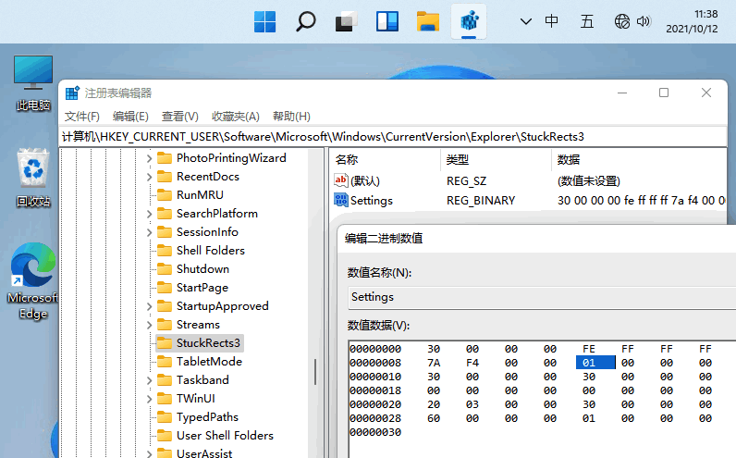Click the 数值名称 Settings field
The height and width of the screenshot is (458, 736).
(x=542, y=297)
